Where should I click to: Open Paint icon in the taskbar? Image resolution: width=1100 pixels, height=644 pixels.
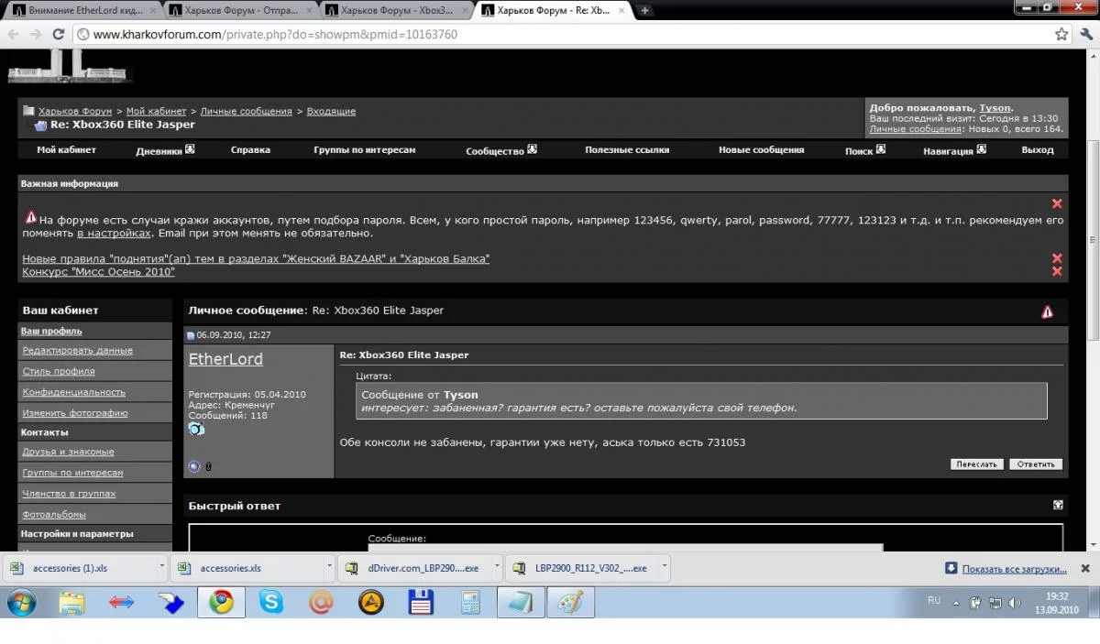pos(570,602)
